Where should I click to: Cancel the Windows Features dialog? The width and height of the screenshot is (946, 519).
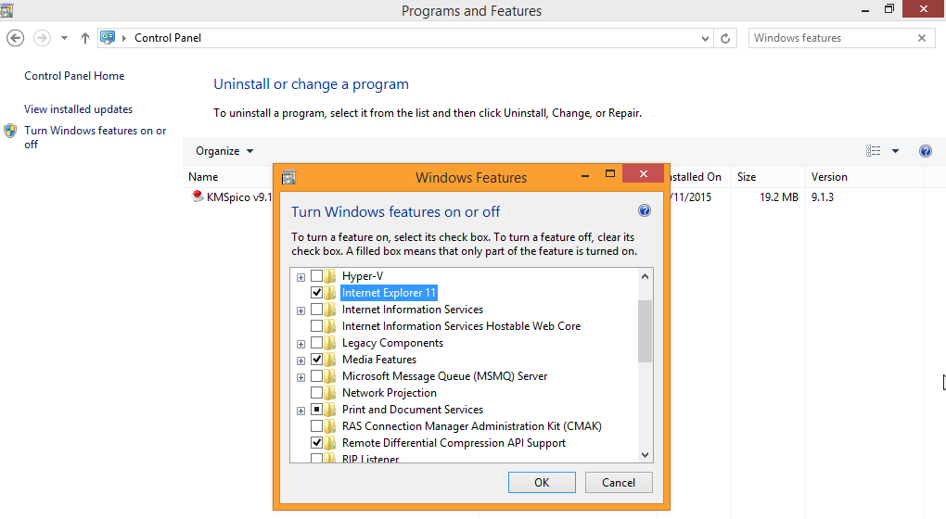point(619,482)
